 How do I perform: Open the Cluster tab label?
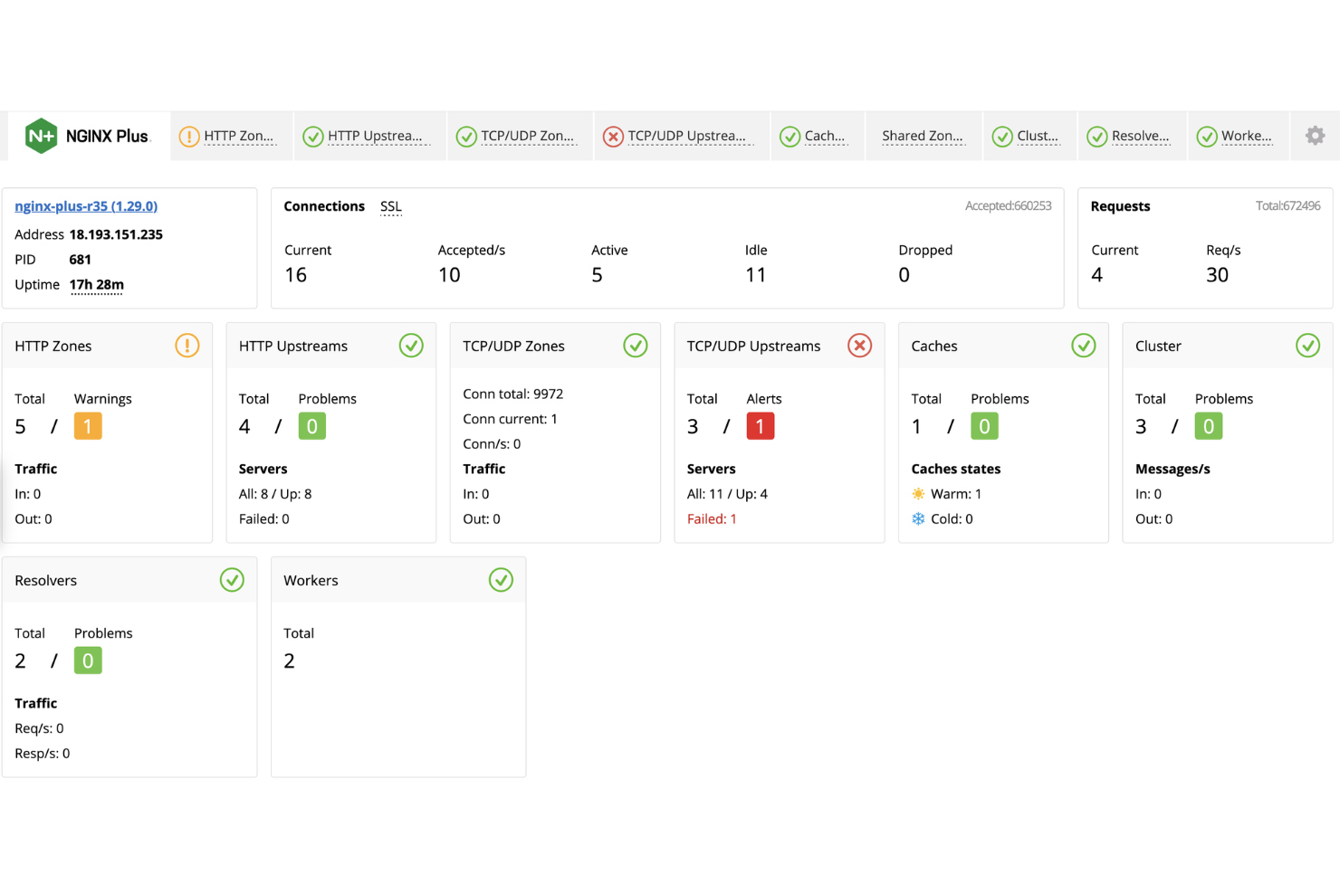pos(1038,137)
